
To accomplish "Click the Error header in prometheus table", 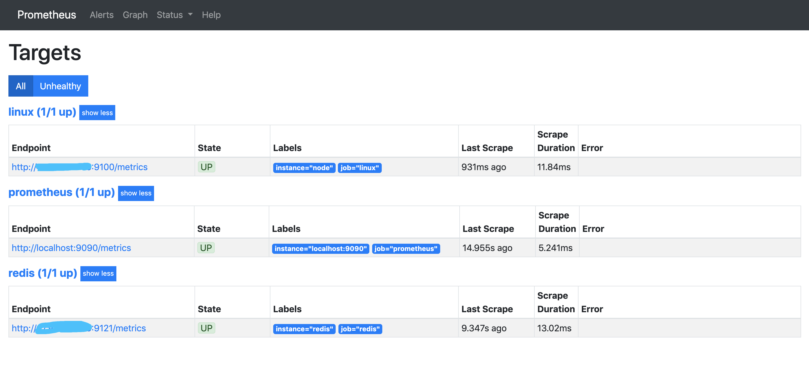I will point(593,229).
